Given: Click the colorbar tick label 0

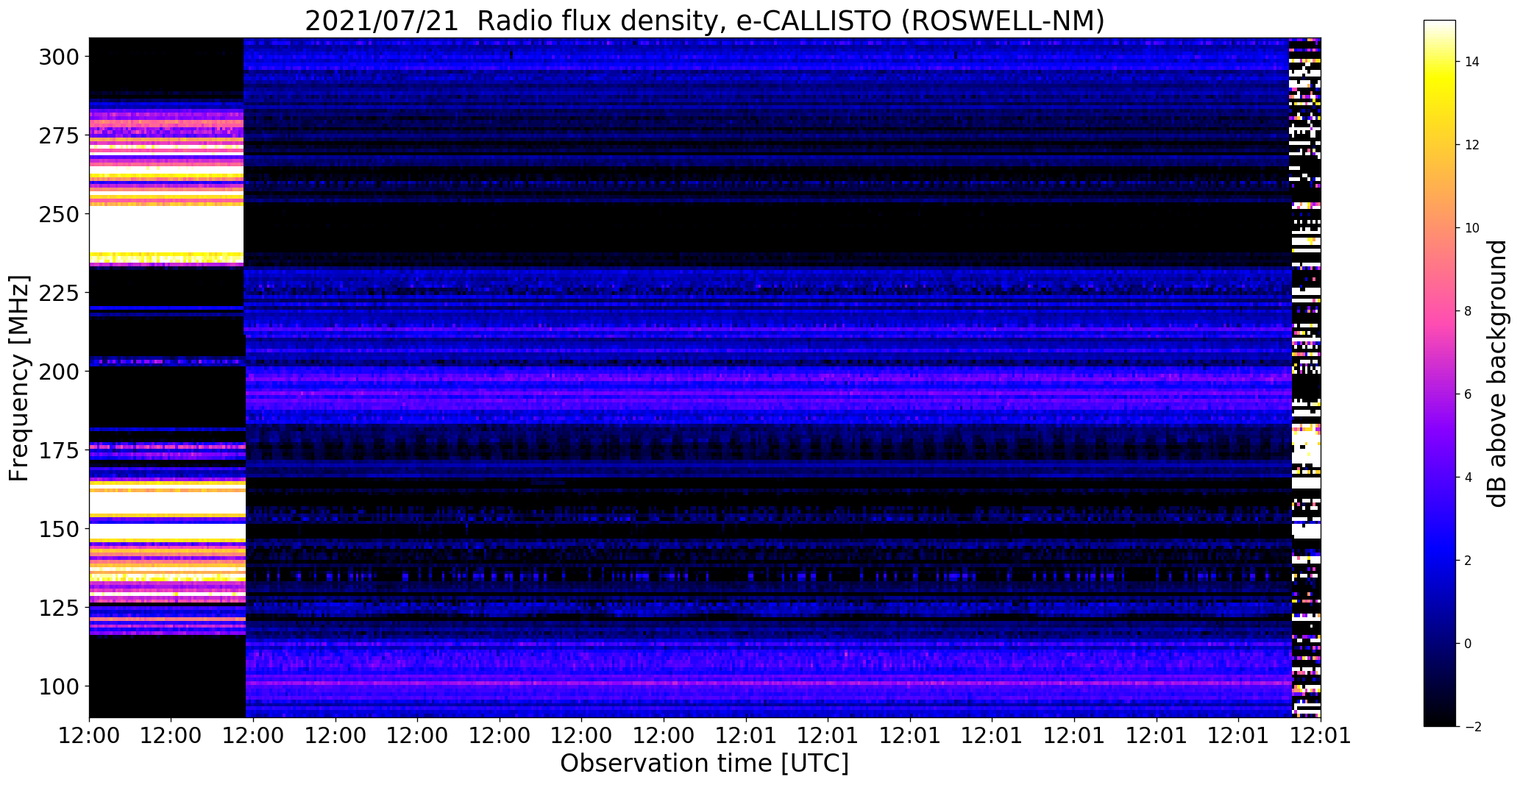Looking at the screenshot, I should pyautogui.click(x=1468, y=644).
